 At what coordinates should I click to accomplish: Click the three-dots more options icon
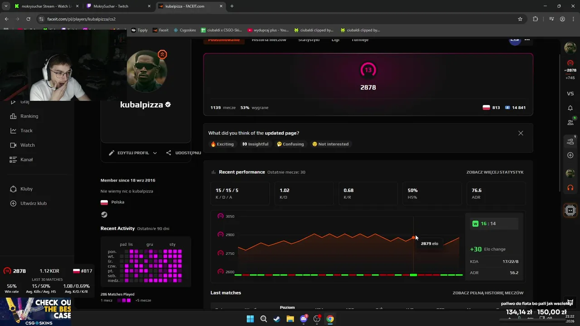[x=527, y=40]
